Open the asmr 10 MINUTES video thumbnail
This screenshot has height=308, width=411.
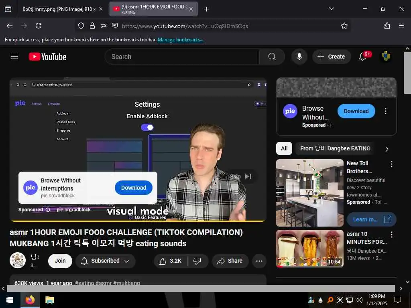[x=310, y=249]
